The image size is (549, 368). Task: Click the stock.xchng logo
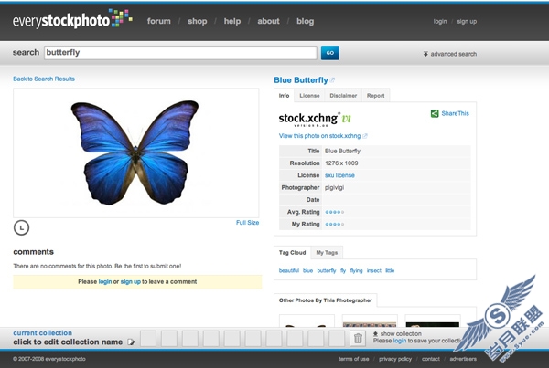tap(315, 120)
